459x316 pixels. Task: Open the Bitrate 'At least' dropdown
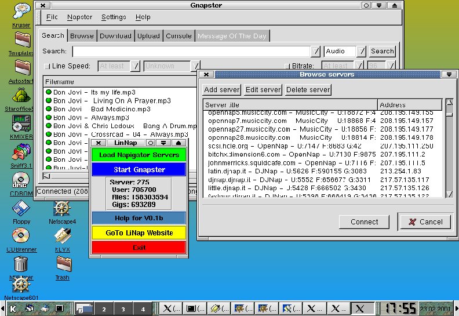(x=359, y=66)
